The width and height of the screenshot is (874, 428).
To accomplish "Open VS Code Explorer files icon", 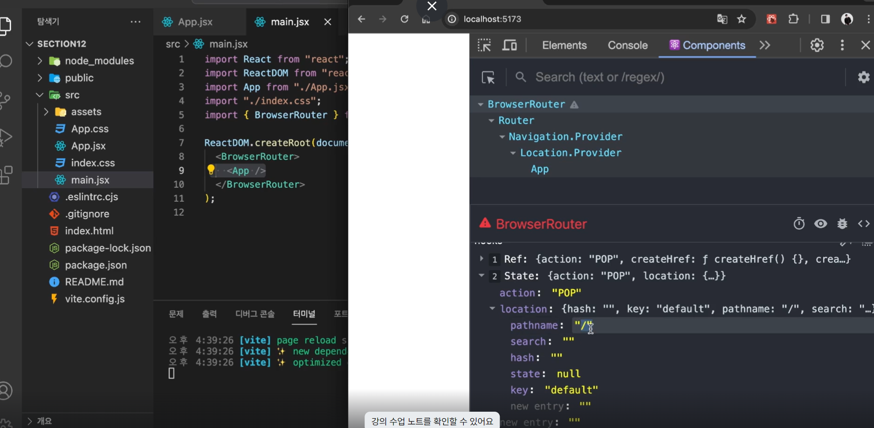I will coord(5,26).
